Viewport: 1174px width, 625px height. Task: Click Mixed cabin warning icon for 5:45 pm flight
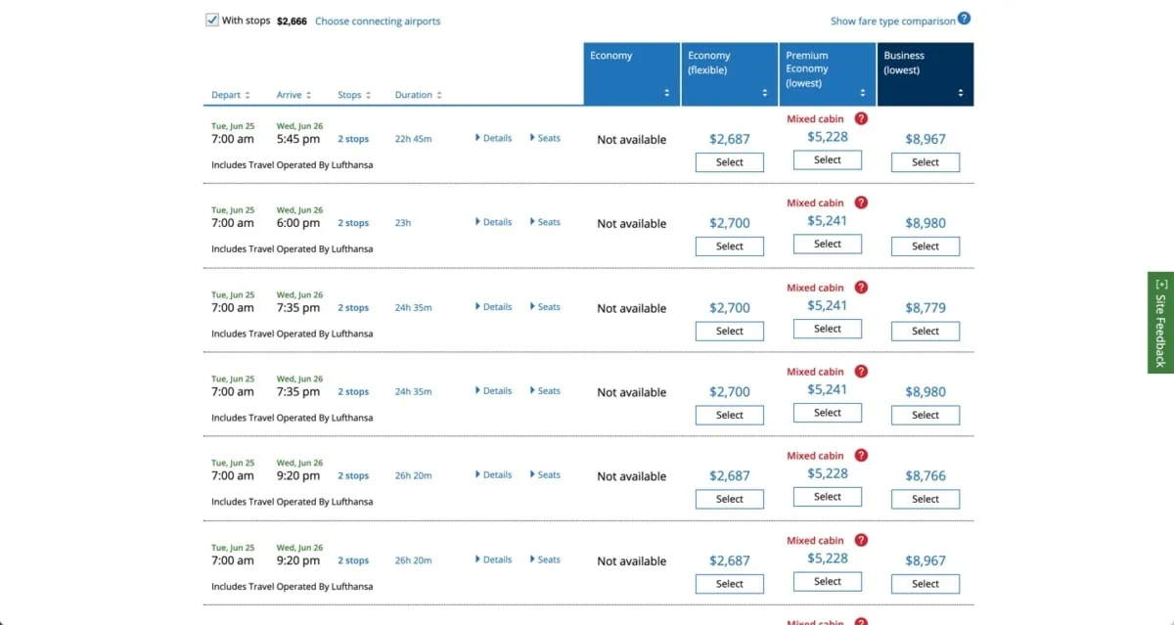(x=861, y=118)
